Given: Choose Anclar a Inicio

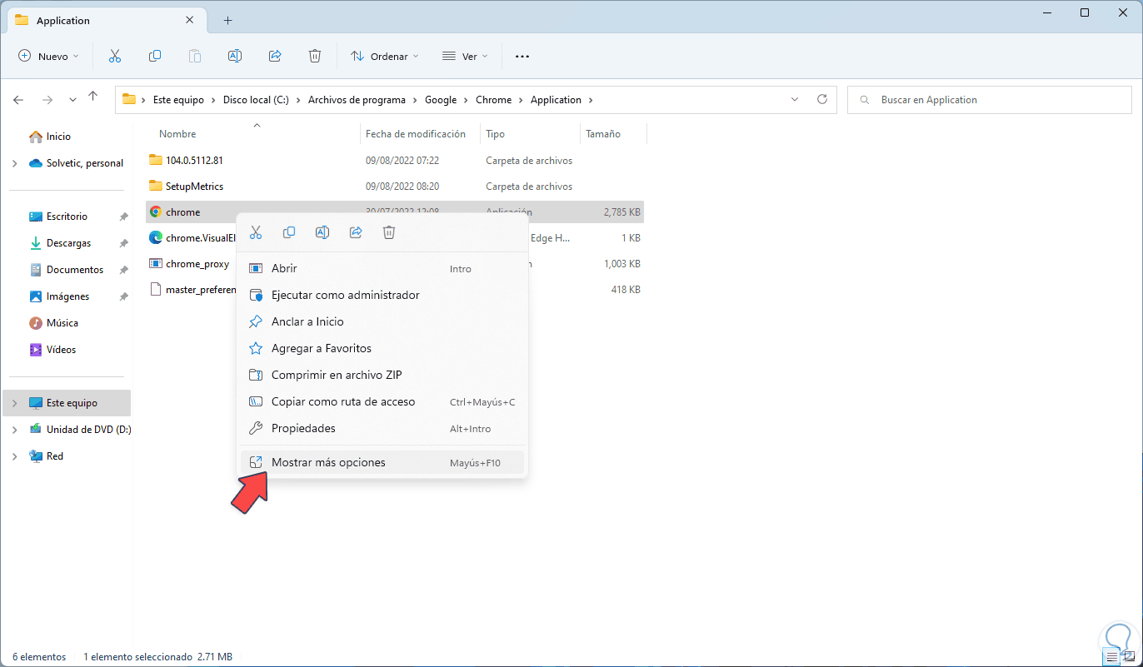Looking at the screenshot, I should 382,321.
